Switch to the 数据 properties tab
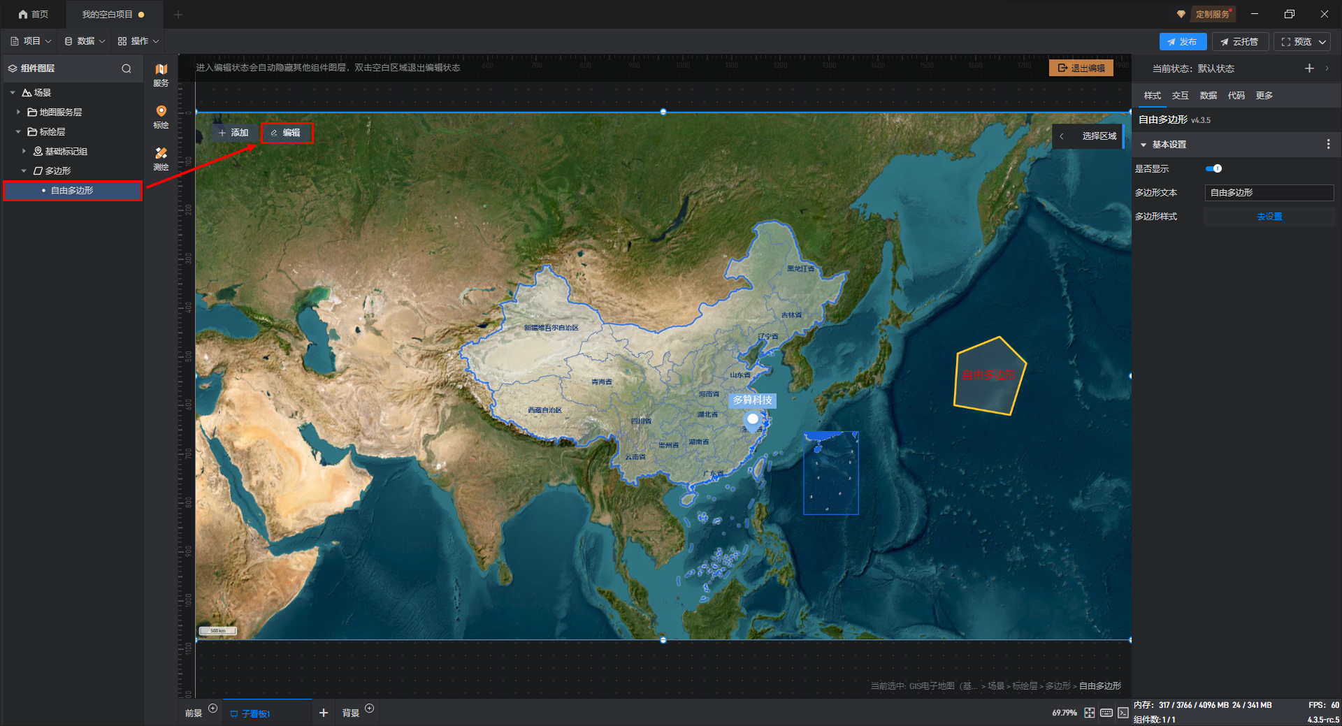 pos(1208,96)
